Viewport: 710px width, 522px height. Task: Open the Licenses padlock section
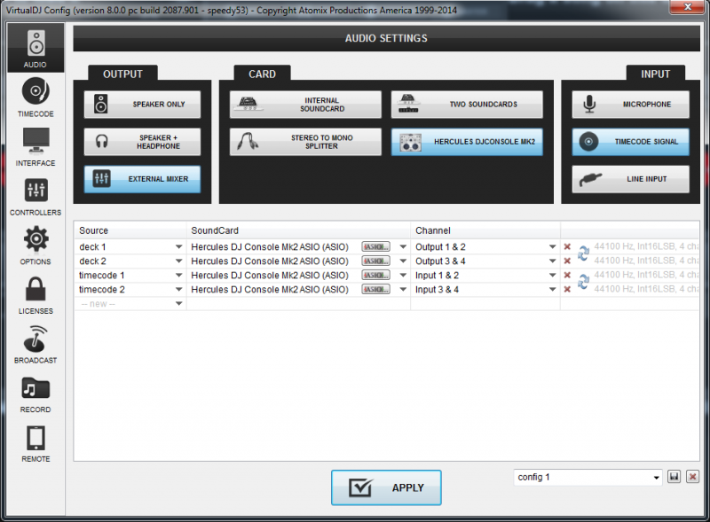(35, 294)
